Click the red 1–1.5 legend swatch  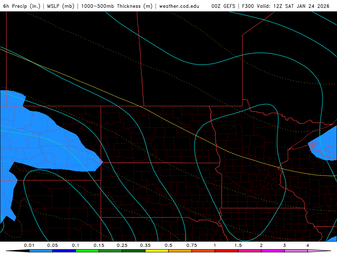[227, 251]
